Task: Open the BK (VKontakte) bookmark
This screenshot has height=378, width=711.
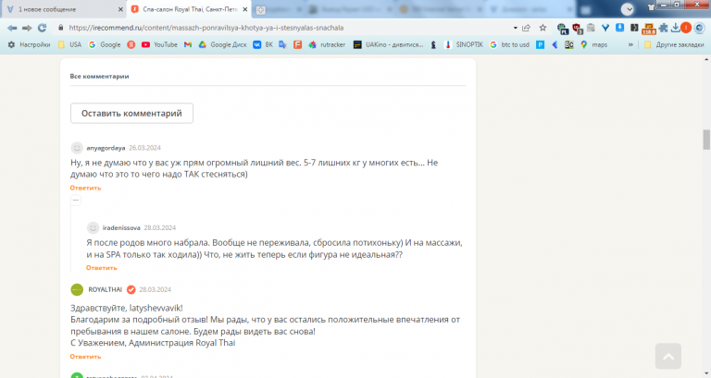Action: click(x=264, y=44)
